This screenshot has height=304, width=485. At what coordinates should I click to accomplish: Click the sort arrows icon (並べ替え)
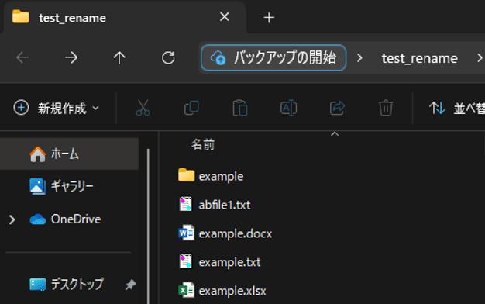click(437, 108)
